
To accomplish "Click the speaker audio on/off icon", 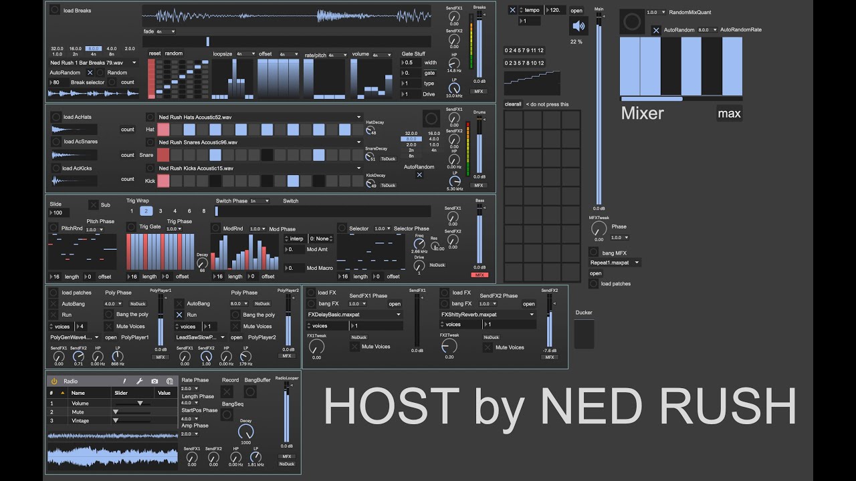I will point(578,26).
